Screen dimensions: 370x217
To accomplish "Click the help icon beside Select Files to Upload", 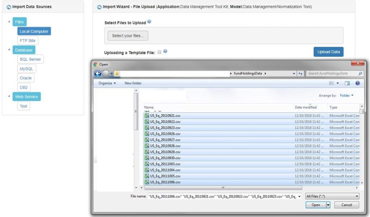I will pyautogui.click(x=149, y=22).
